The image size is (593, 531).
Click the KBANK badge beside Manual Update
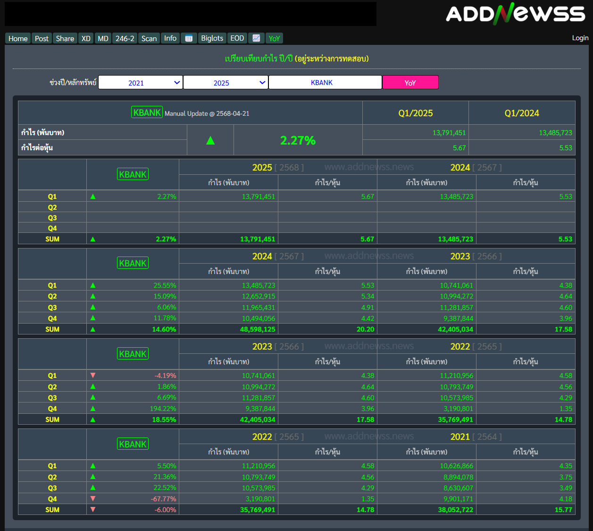coord(147,112)
